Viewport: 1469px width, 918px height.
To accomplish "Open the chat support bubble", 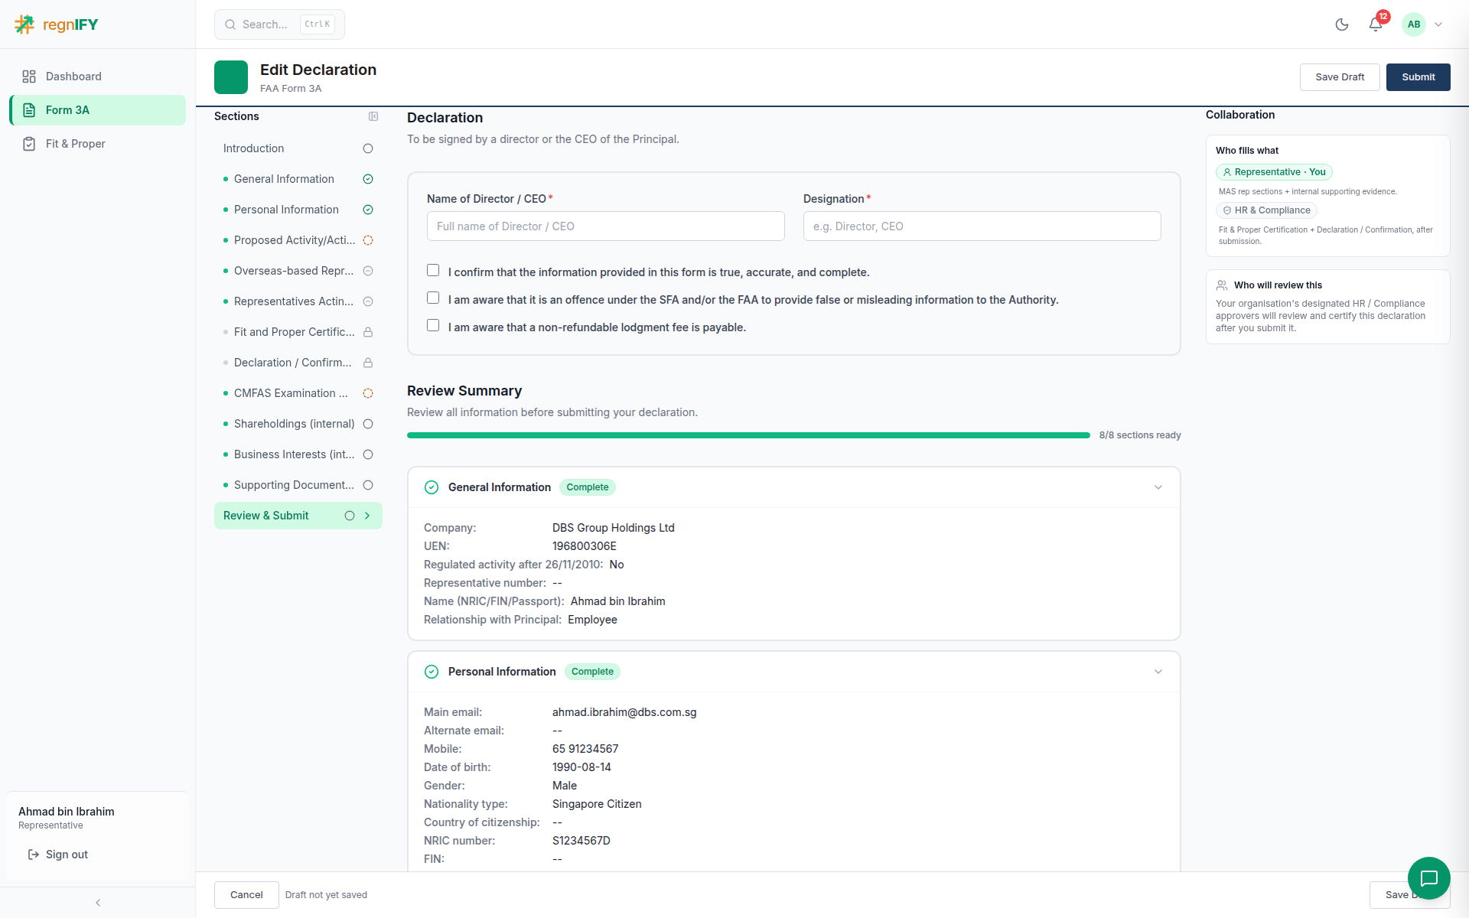I will tap(1428, 878).
